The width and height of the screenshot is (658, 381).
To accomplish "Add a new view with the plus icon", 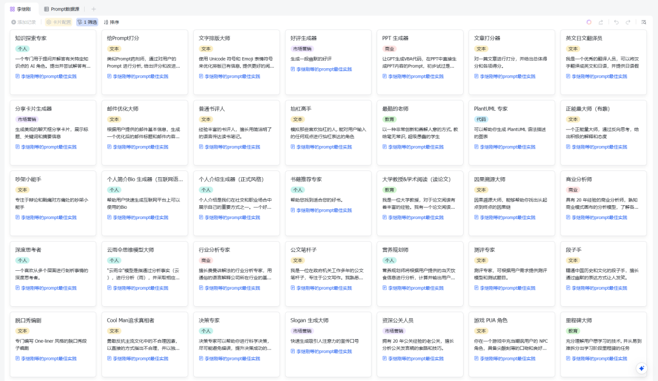I will 94,9.
